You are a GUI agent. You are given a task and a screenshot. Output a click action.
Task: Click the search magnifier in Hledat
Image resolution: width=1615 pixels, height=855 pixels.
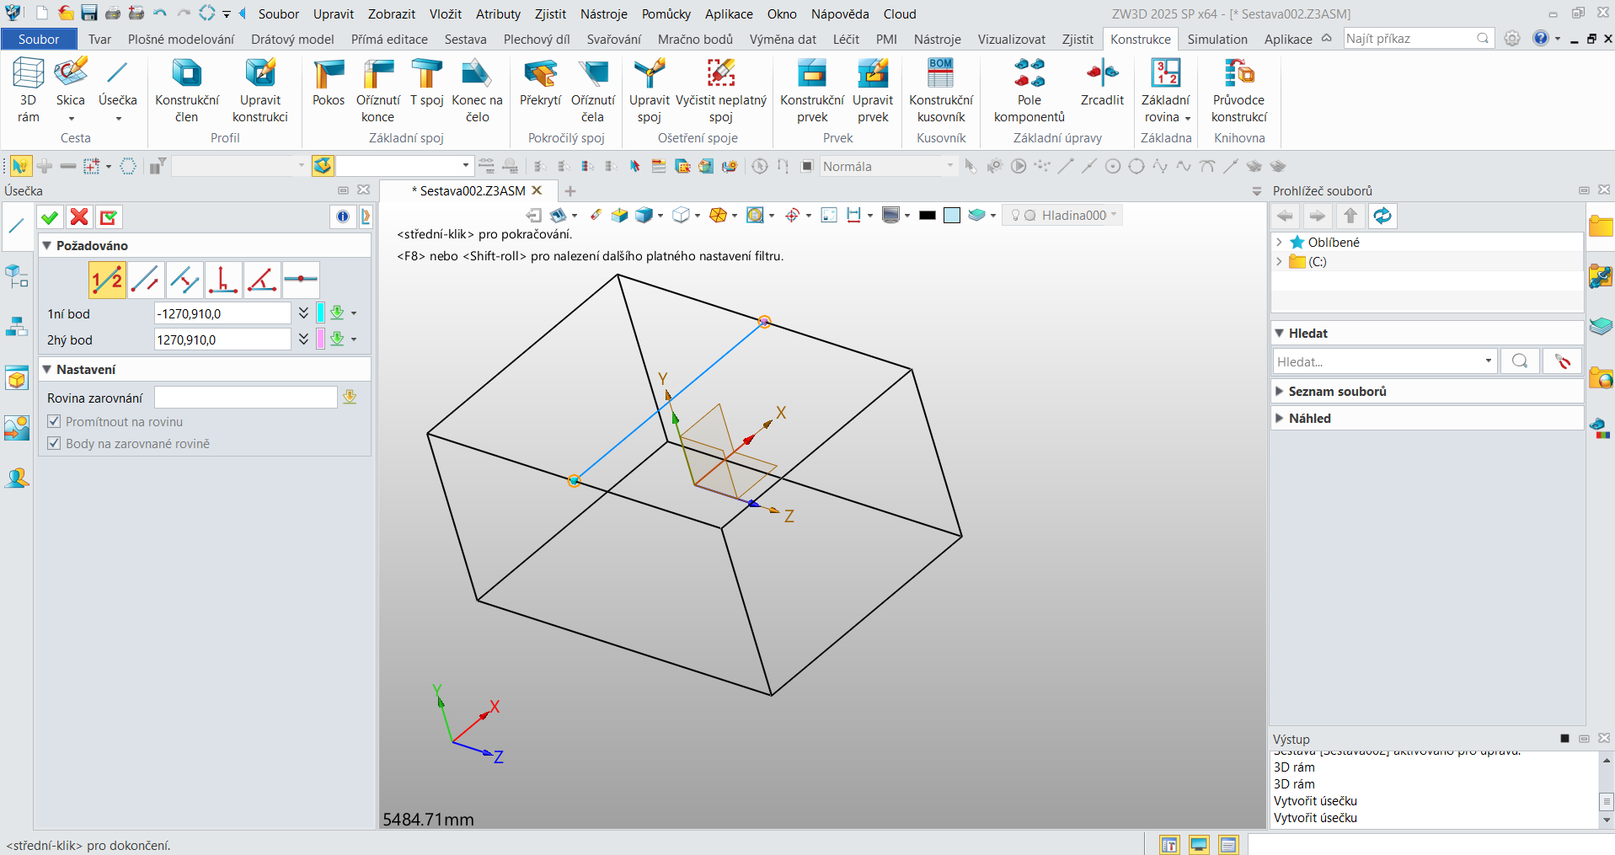(x=1520, y=361)
